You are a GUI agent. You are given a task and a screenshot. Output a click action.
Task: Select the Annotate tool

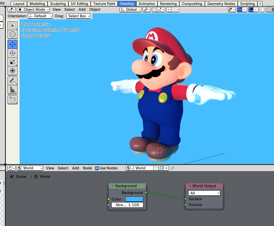pyautogui.click(x=12, y=81)
